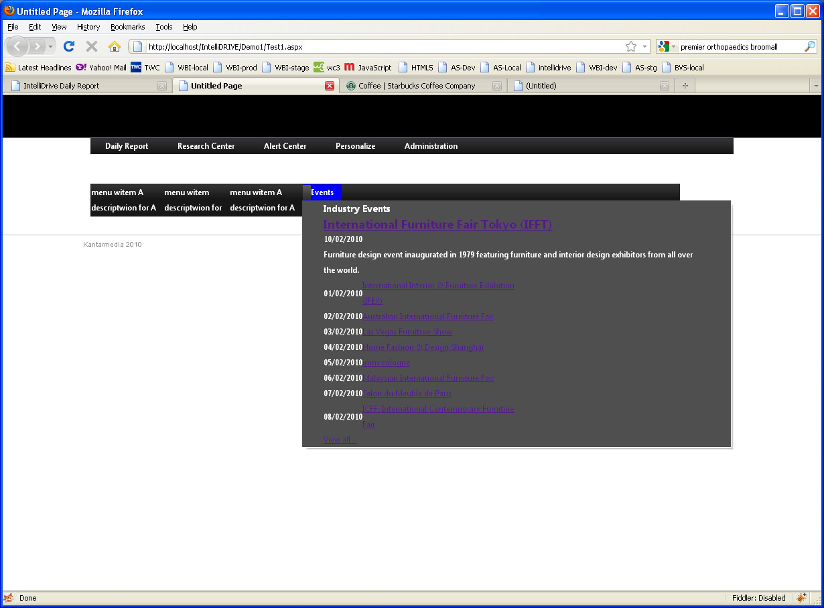Click the highlighted Events menu item
This screenshot has height=608, width=824.
click(322, 192)
